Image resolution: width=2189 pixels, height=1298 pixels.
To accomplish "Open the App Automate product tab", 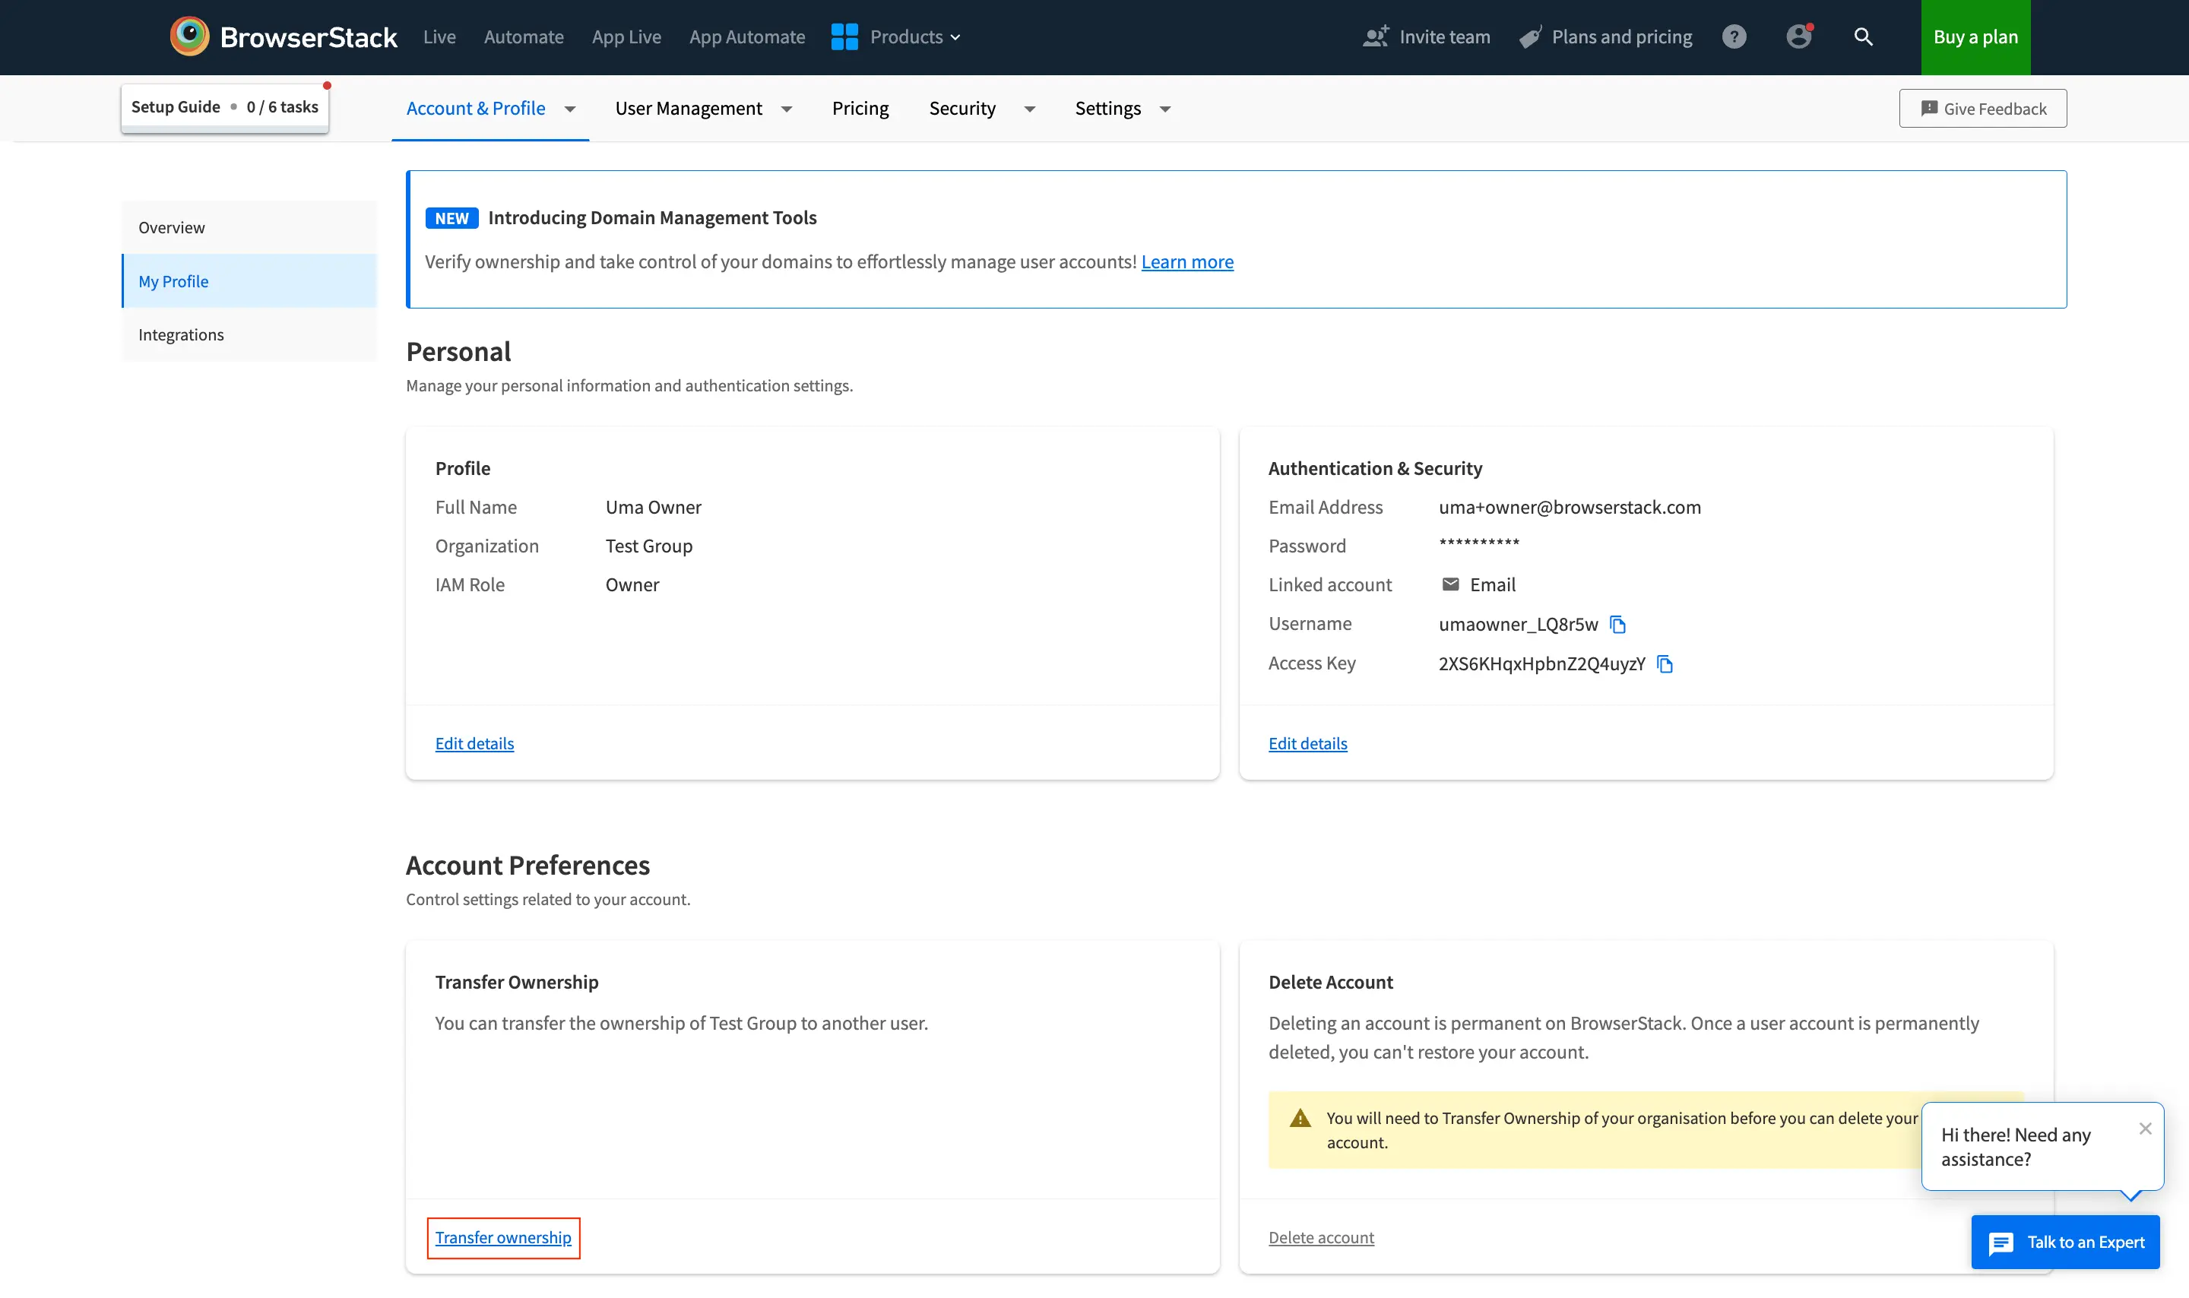I will 747,36.
